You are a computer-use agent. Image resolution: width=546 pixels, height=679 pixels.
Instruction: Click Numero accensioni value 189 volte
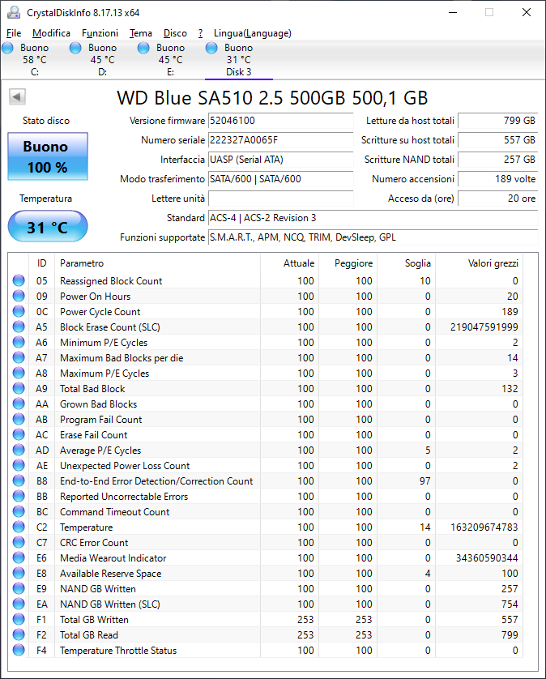(498, 179)
